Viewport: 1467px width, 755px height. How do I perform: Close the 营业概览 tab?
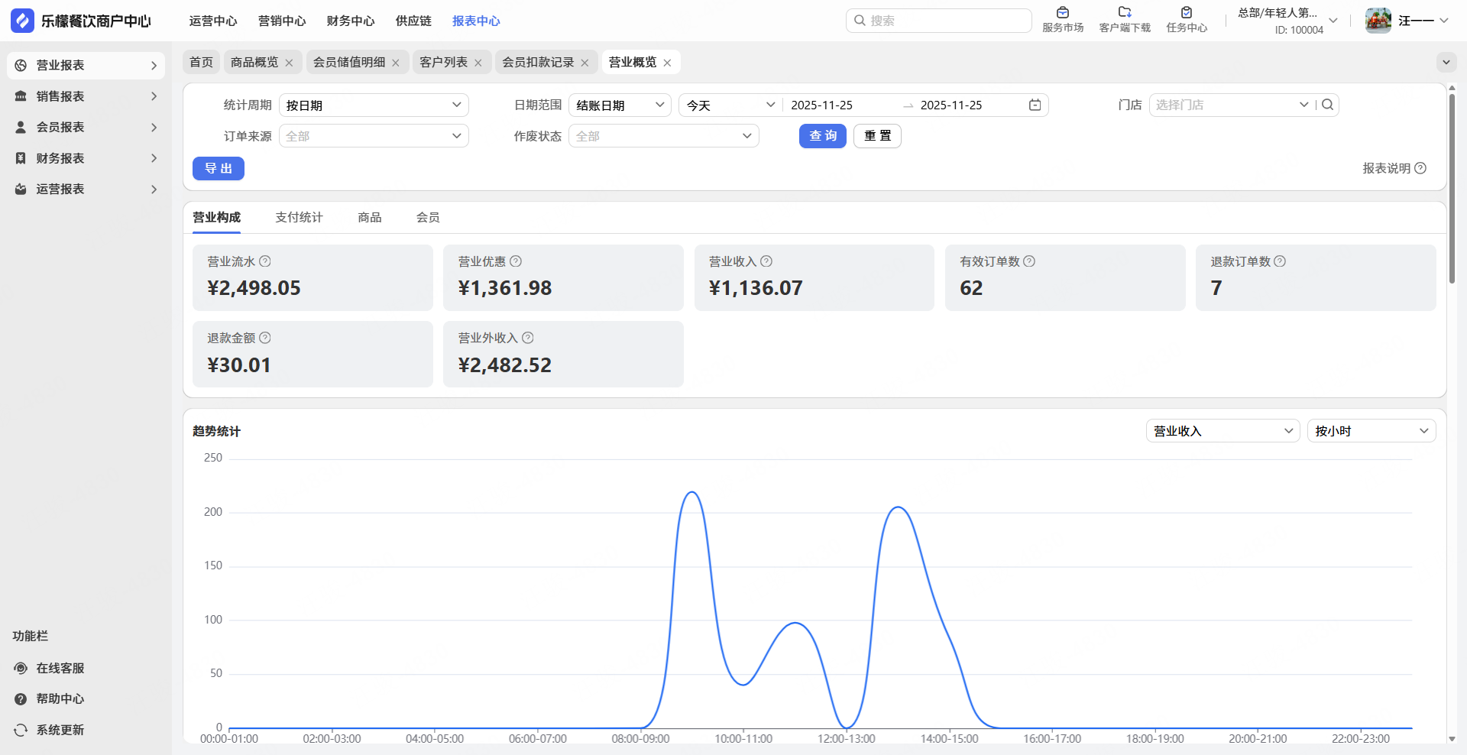[667, 63]
